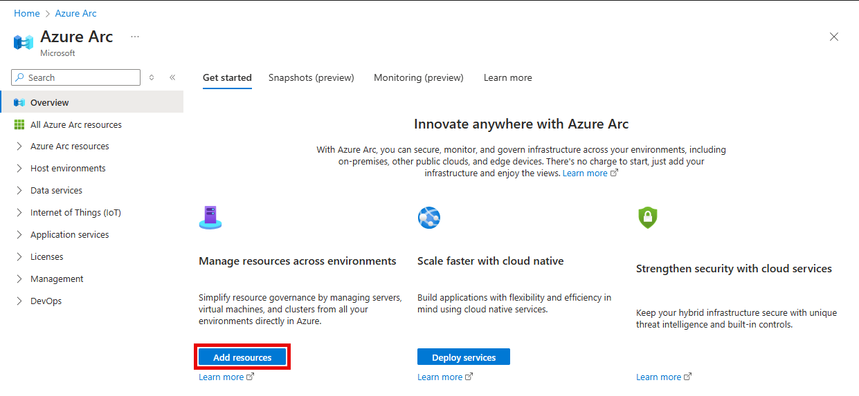Open the ellipsis more options menu
The height and width of the screenshot is (396, 859).
[135, 37]
